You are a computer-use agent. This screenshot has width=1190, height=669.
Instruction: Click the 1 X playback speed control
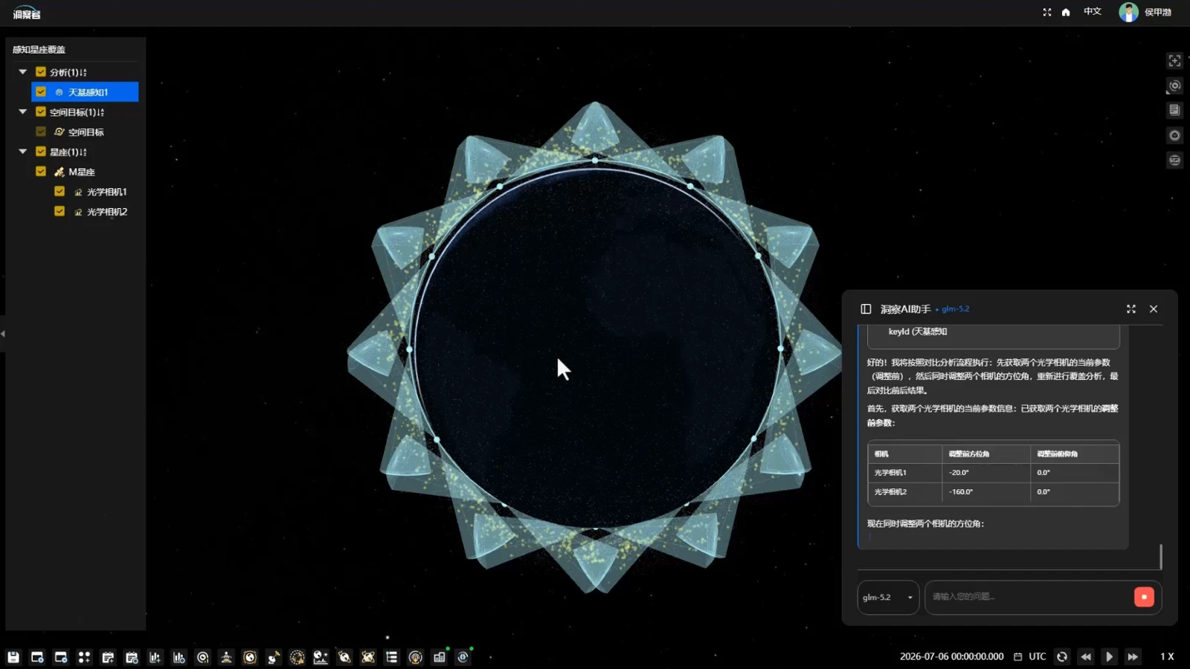1167,657
